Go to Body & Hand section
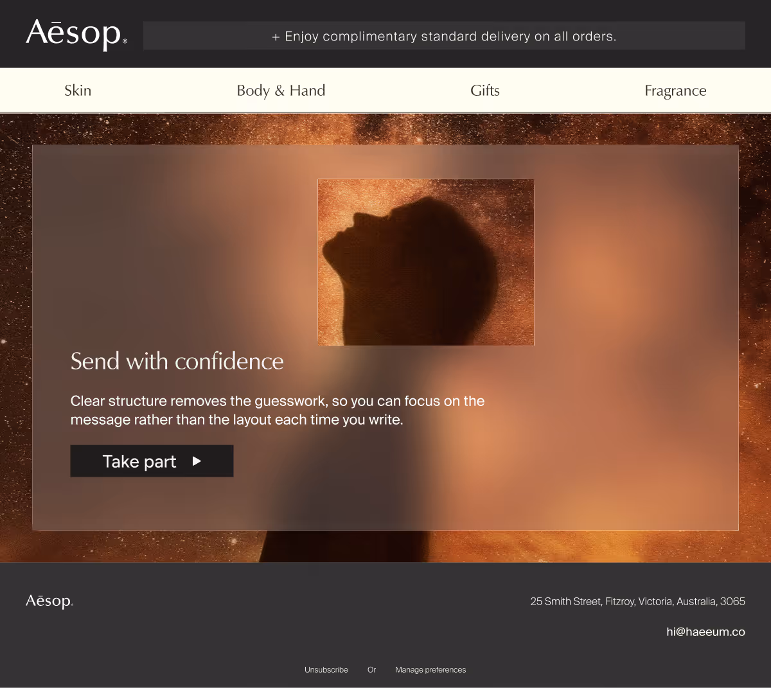Image resolution: width=771 pixels, height=688 pixels. click(281, 91)
